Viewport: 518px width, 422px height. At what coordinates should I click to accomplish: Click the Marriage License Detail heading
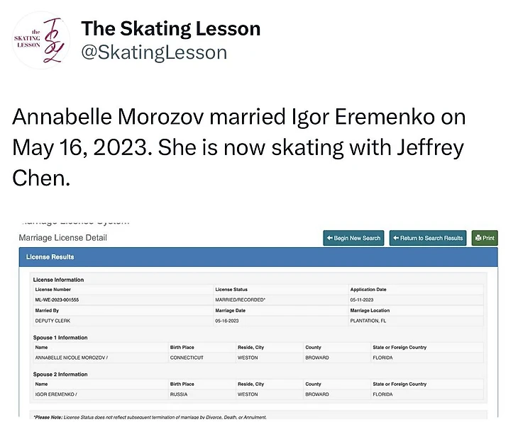tap(62, 237)
